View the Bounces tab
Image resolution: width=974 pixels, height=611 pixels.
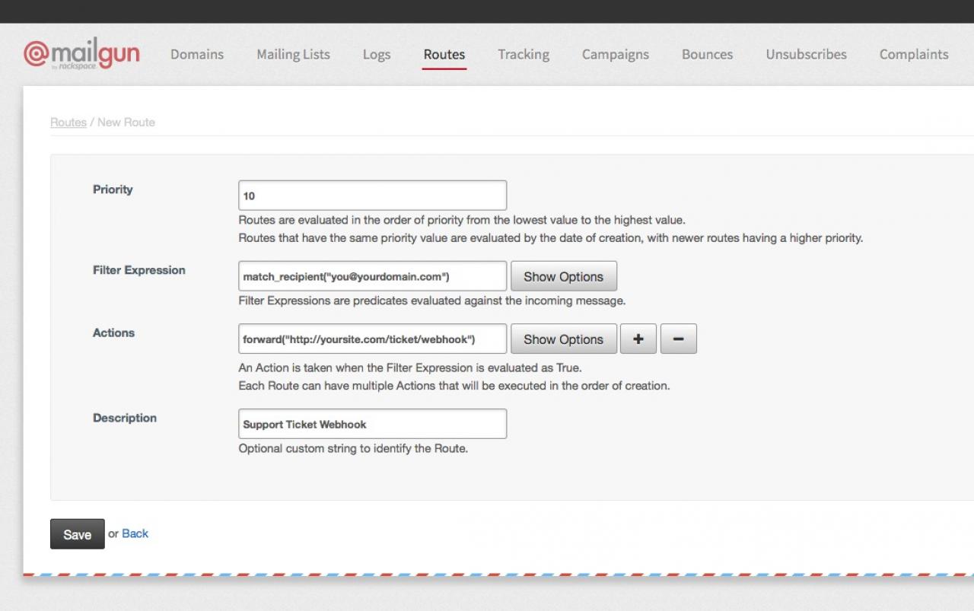707,55
